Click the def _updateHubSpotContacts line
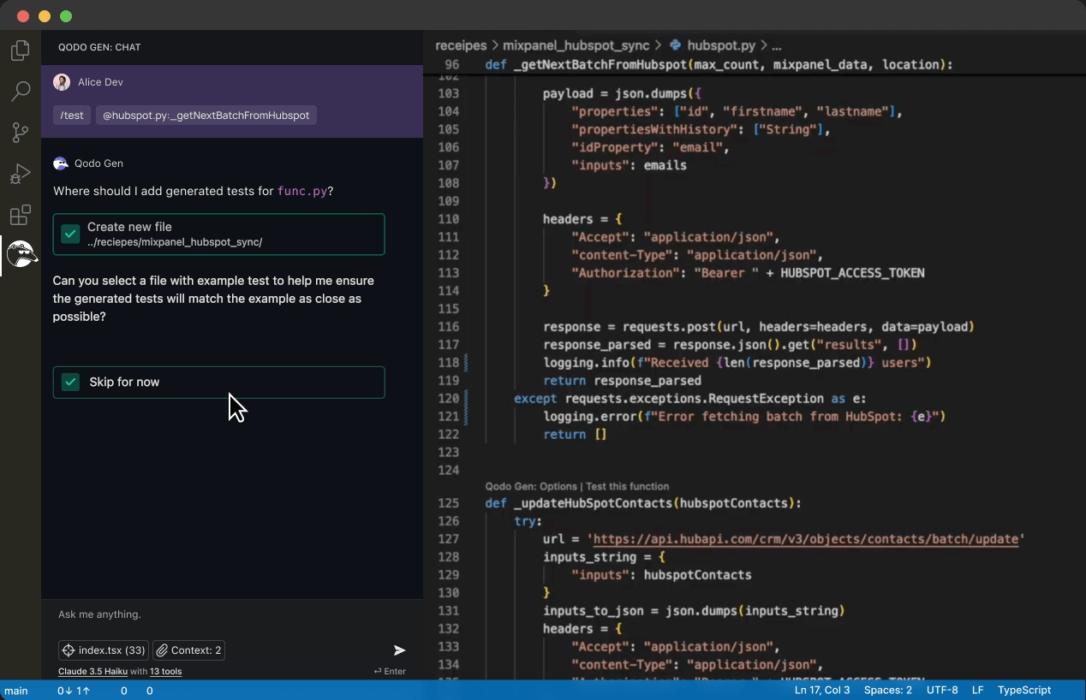 [x=643, y=503]
